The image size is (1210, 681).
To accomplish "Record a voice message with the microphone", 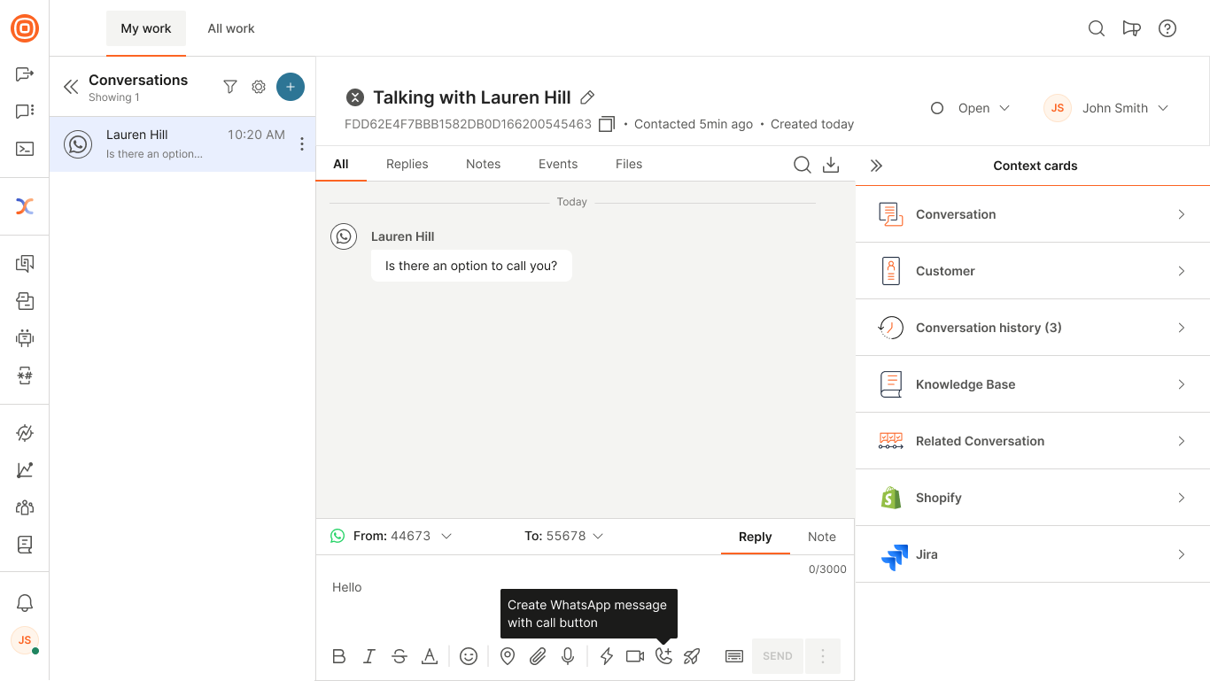I will tap(568, 656).
